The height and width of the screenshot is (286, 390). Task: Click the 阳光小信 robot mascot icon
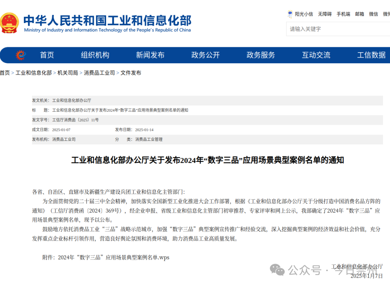[x=290, y=14]
